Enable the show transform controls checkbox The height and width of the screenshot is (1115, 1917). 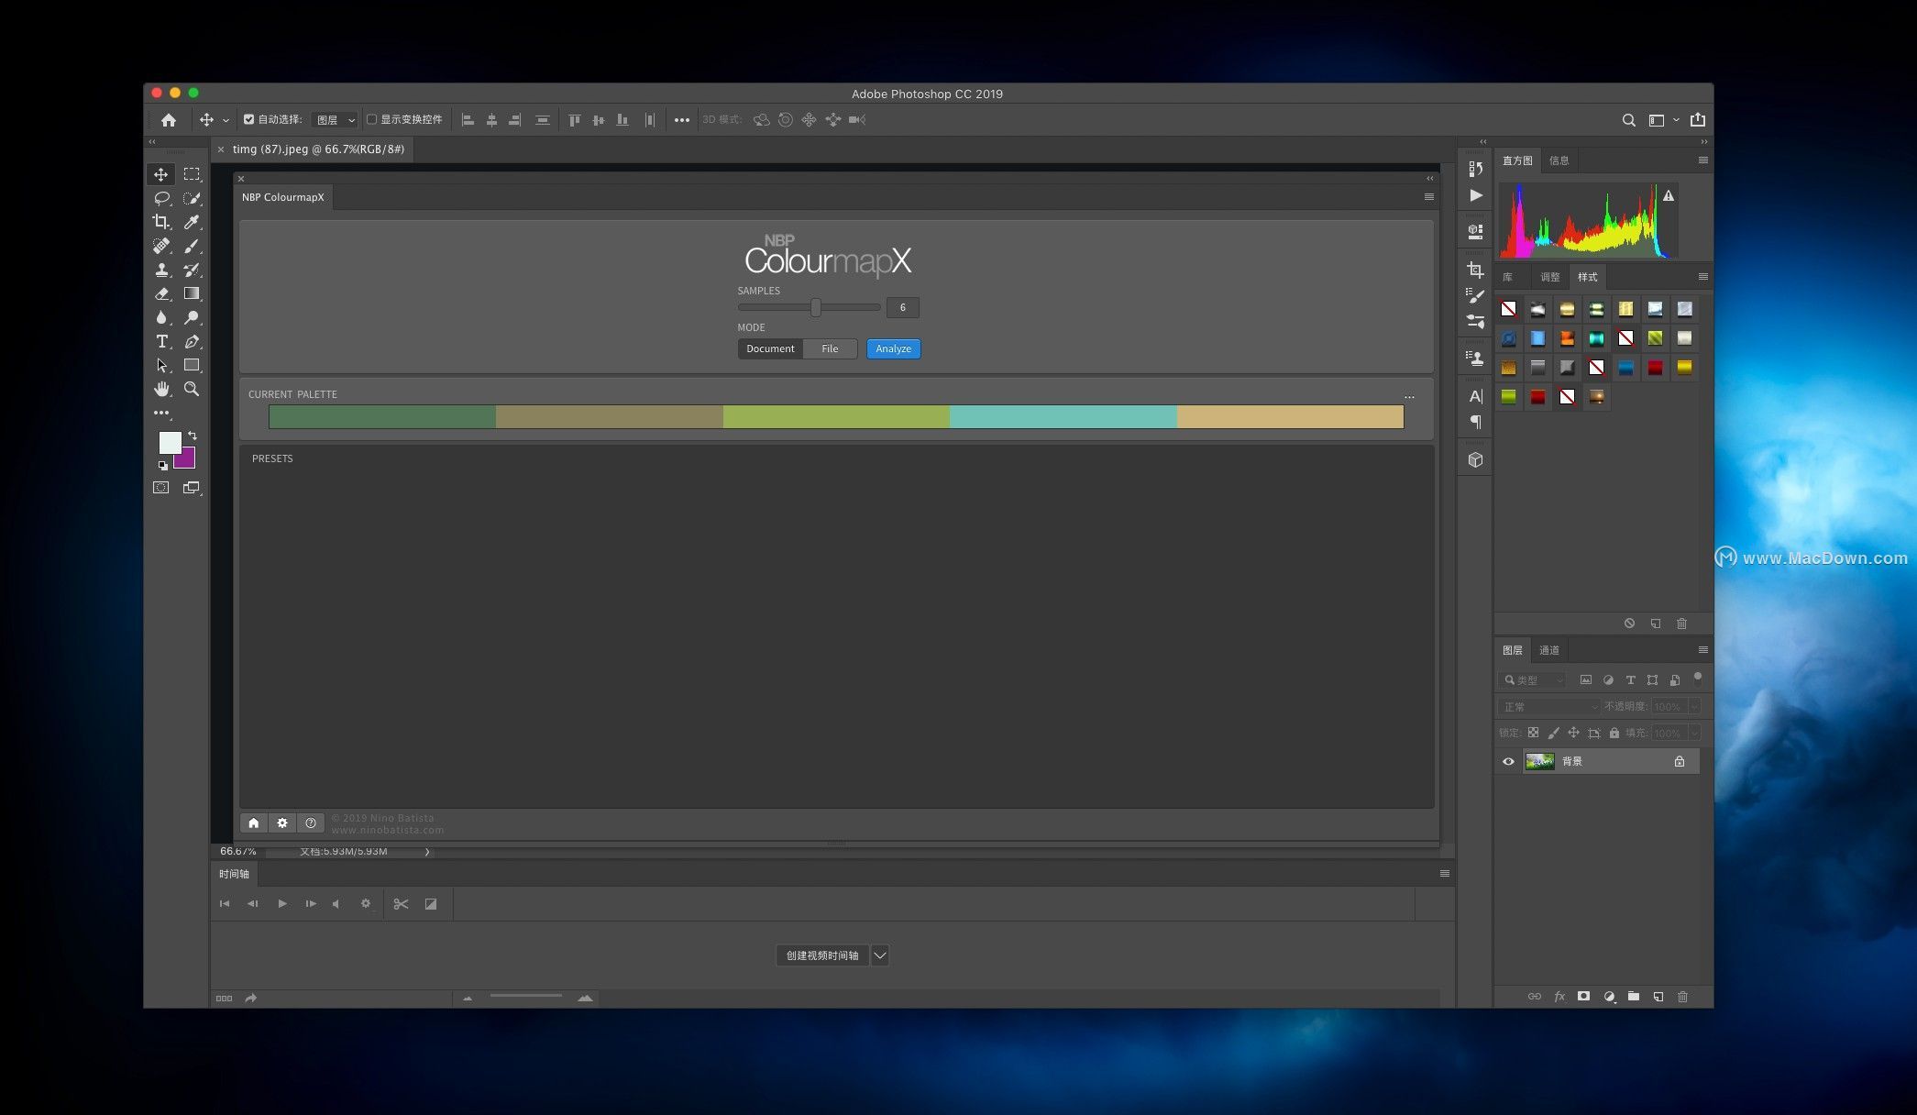[x=371, y=119]
